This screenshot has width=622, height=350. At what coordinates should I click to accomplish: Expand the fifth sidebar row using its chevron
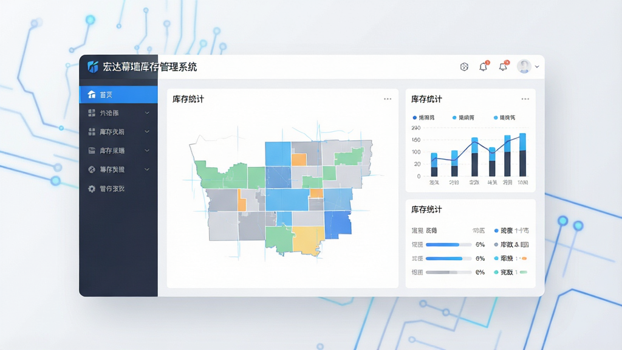(147, 170)
